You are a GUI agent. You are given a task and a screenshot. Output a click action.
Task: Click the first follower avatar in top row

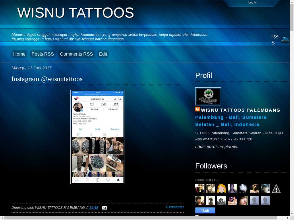click(x=200, y=188)
